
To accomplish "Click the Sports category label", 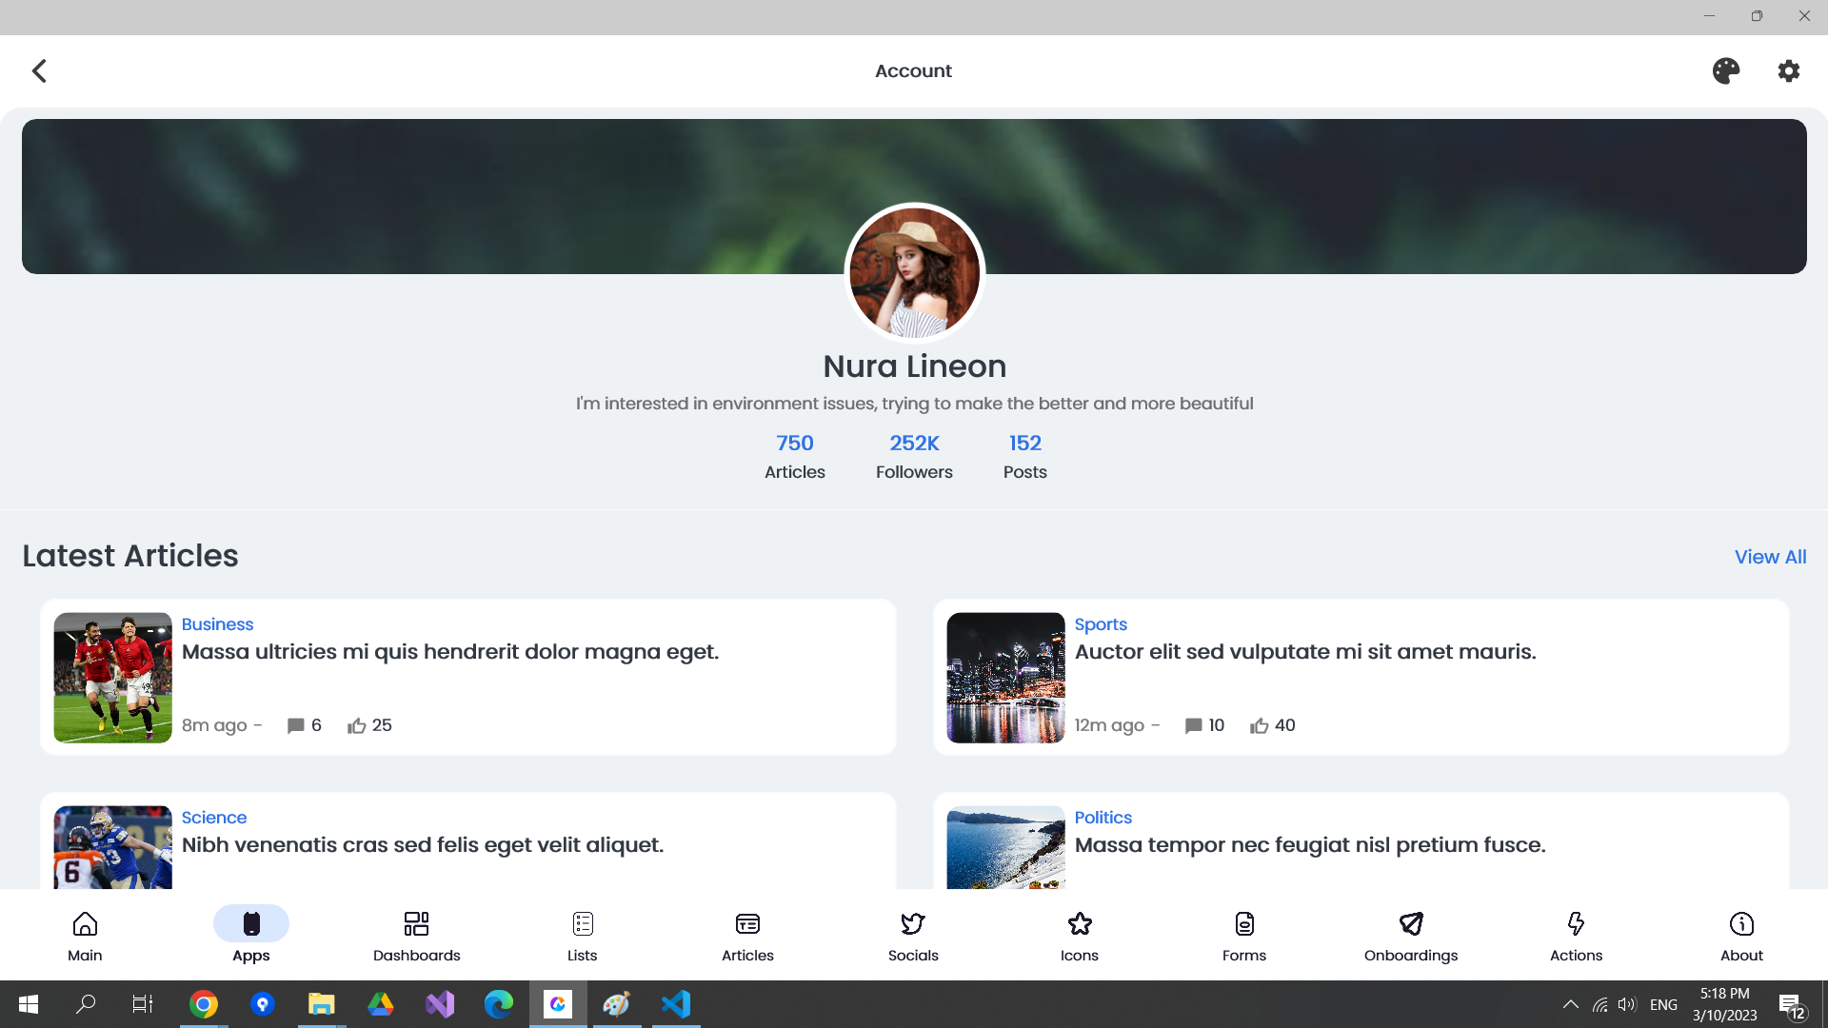I will click(1100, 624).
